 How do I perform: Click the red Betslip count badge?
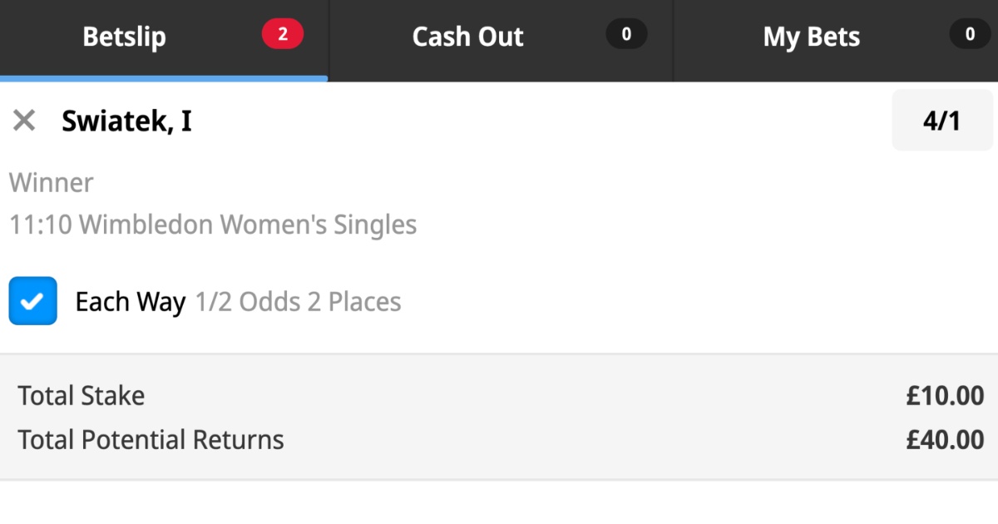click(283, 35)
